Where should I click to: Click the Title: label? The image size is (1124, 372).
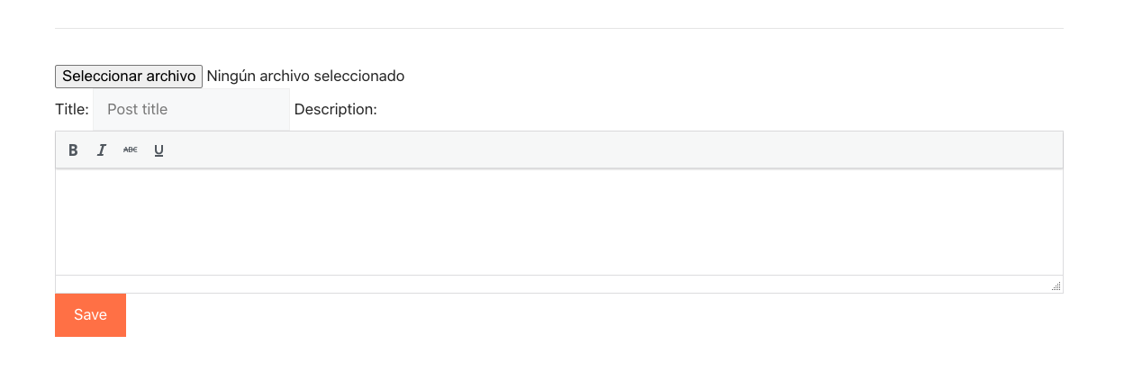click(x=72, y=110)
